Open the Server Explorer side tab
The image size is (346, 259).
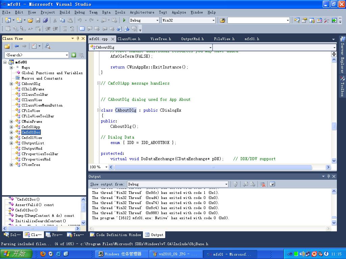(x=342, y=55)
